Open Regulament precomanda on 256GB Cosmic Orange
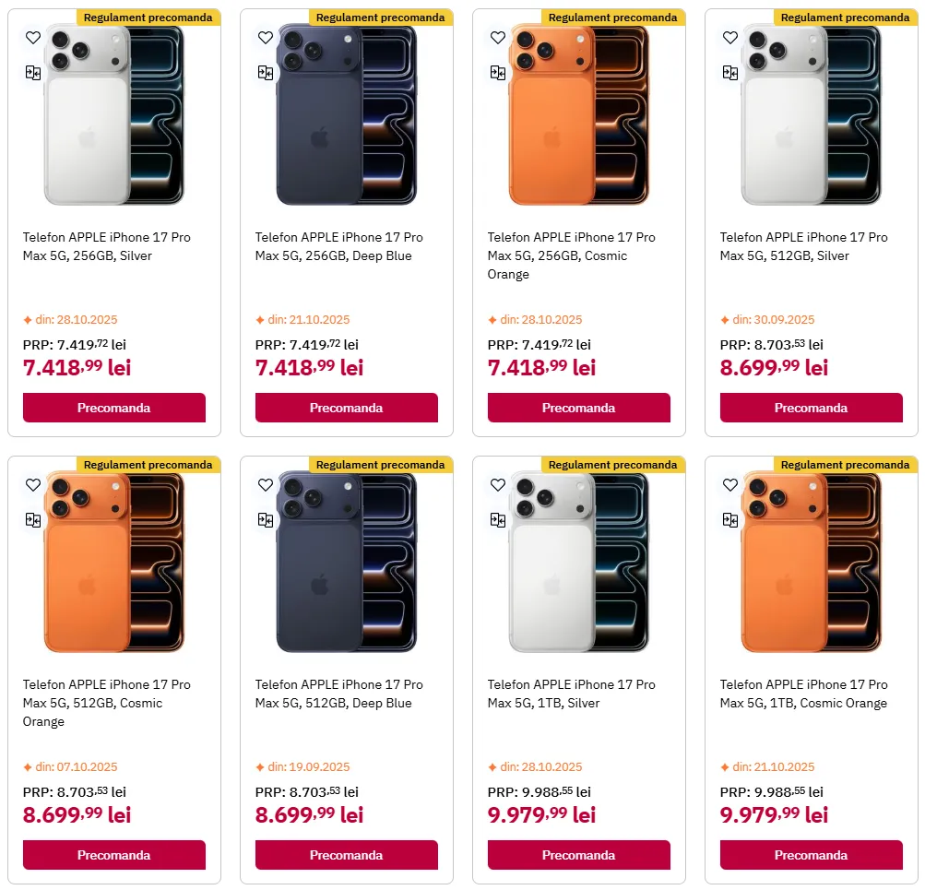The image size is (925, 890). pyautogui.click(x=613, y=18)
